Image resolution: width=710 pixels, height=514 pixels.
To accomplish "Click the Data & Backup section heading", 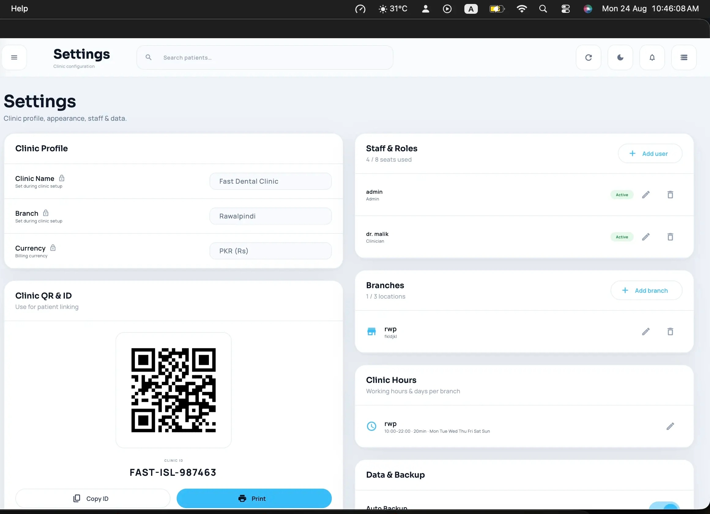I will click(396, 475).
